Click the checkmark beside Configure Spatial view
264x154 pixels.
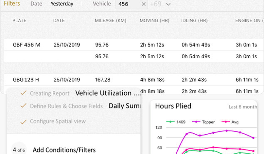pos(23,122)
